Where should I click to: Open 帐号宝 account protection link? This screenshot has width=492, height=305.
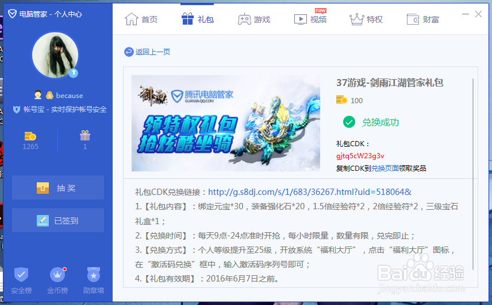click(65, 110)
